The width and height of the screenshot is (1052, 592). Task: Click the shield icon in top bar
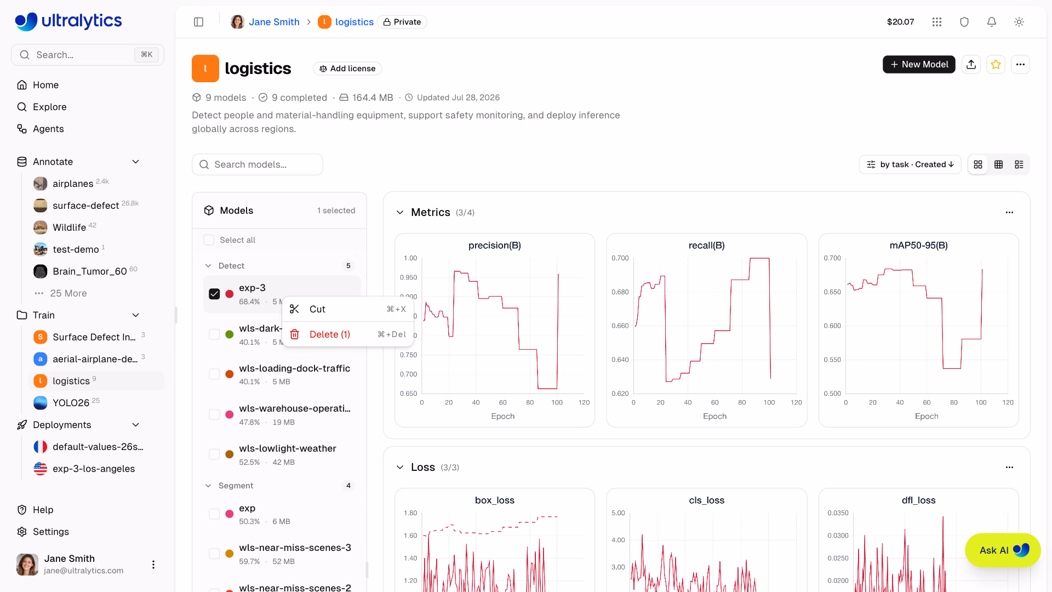[x=964, y=22]
